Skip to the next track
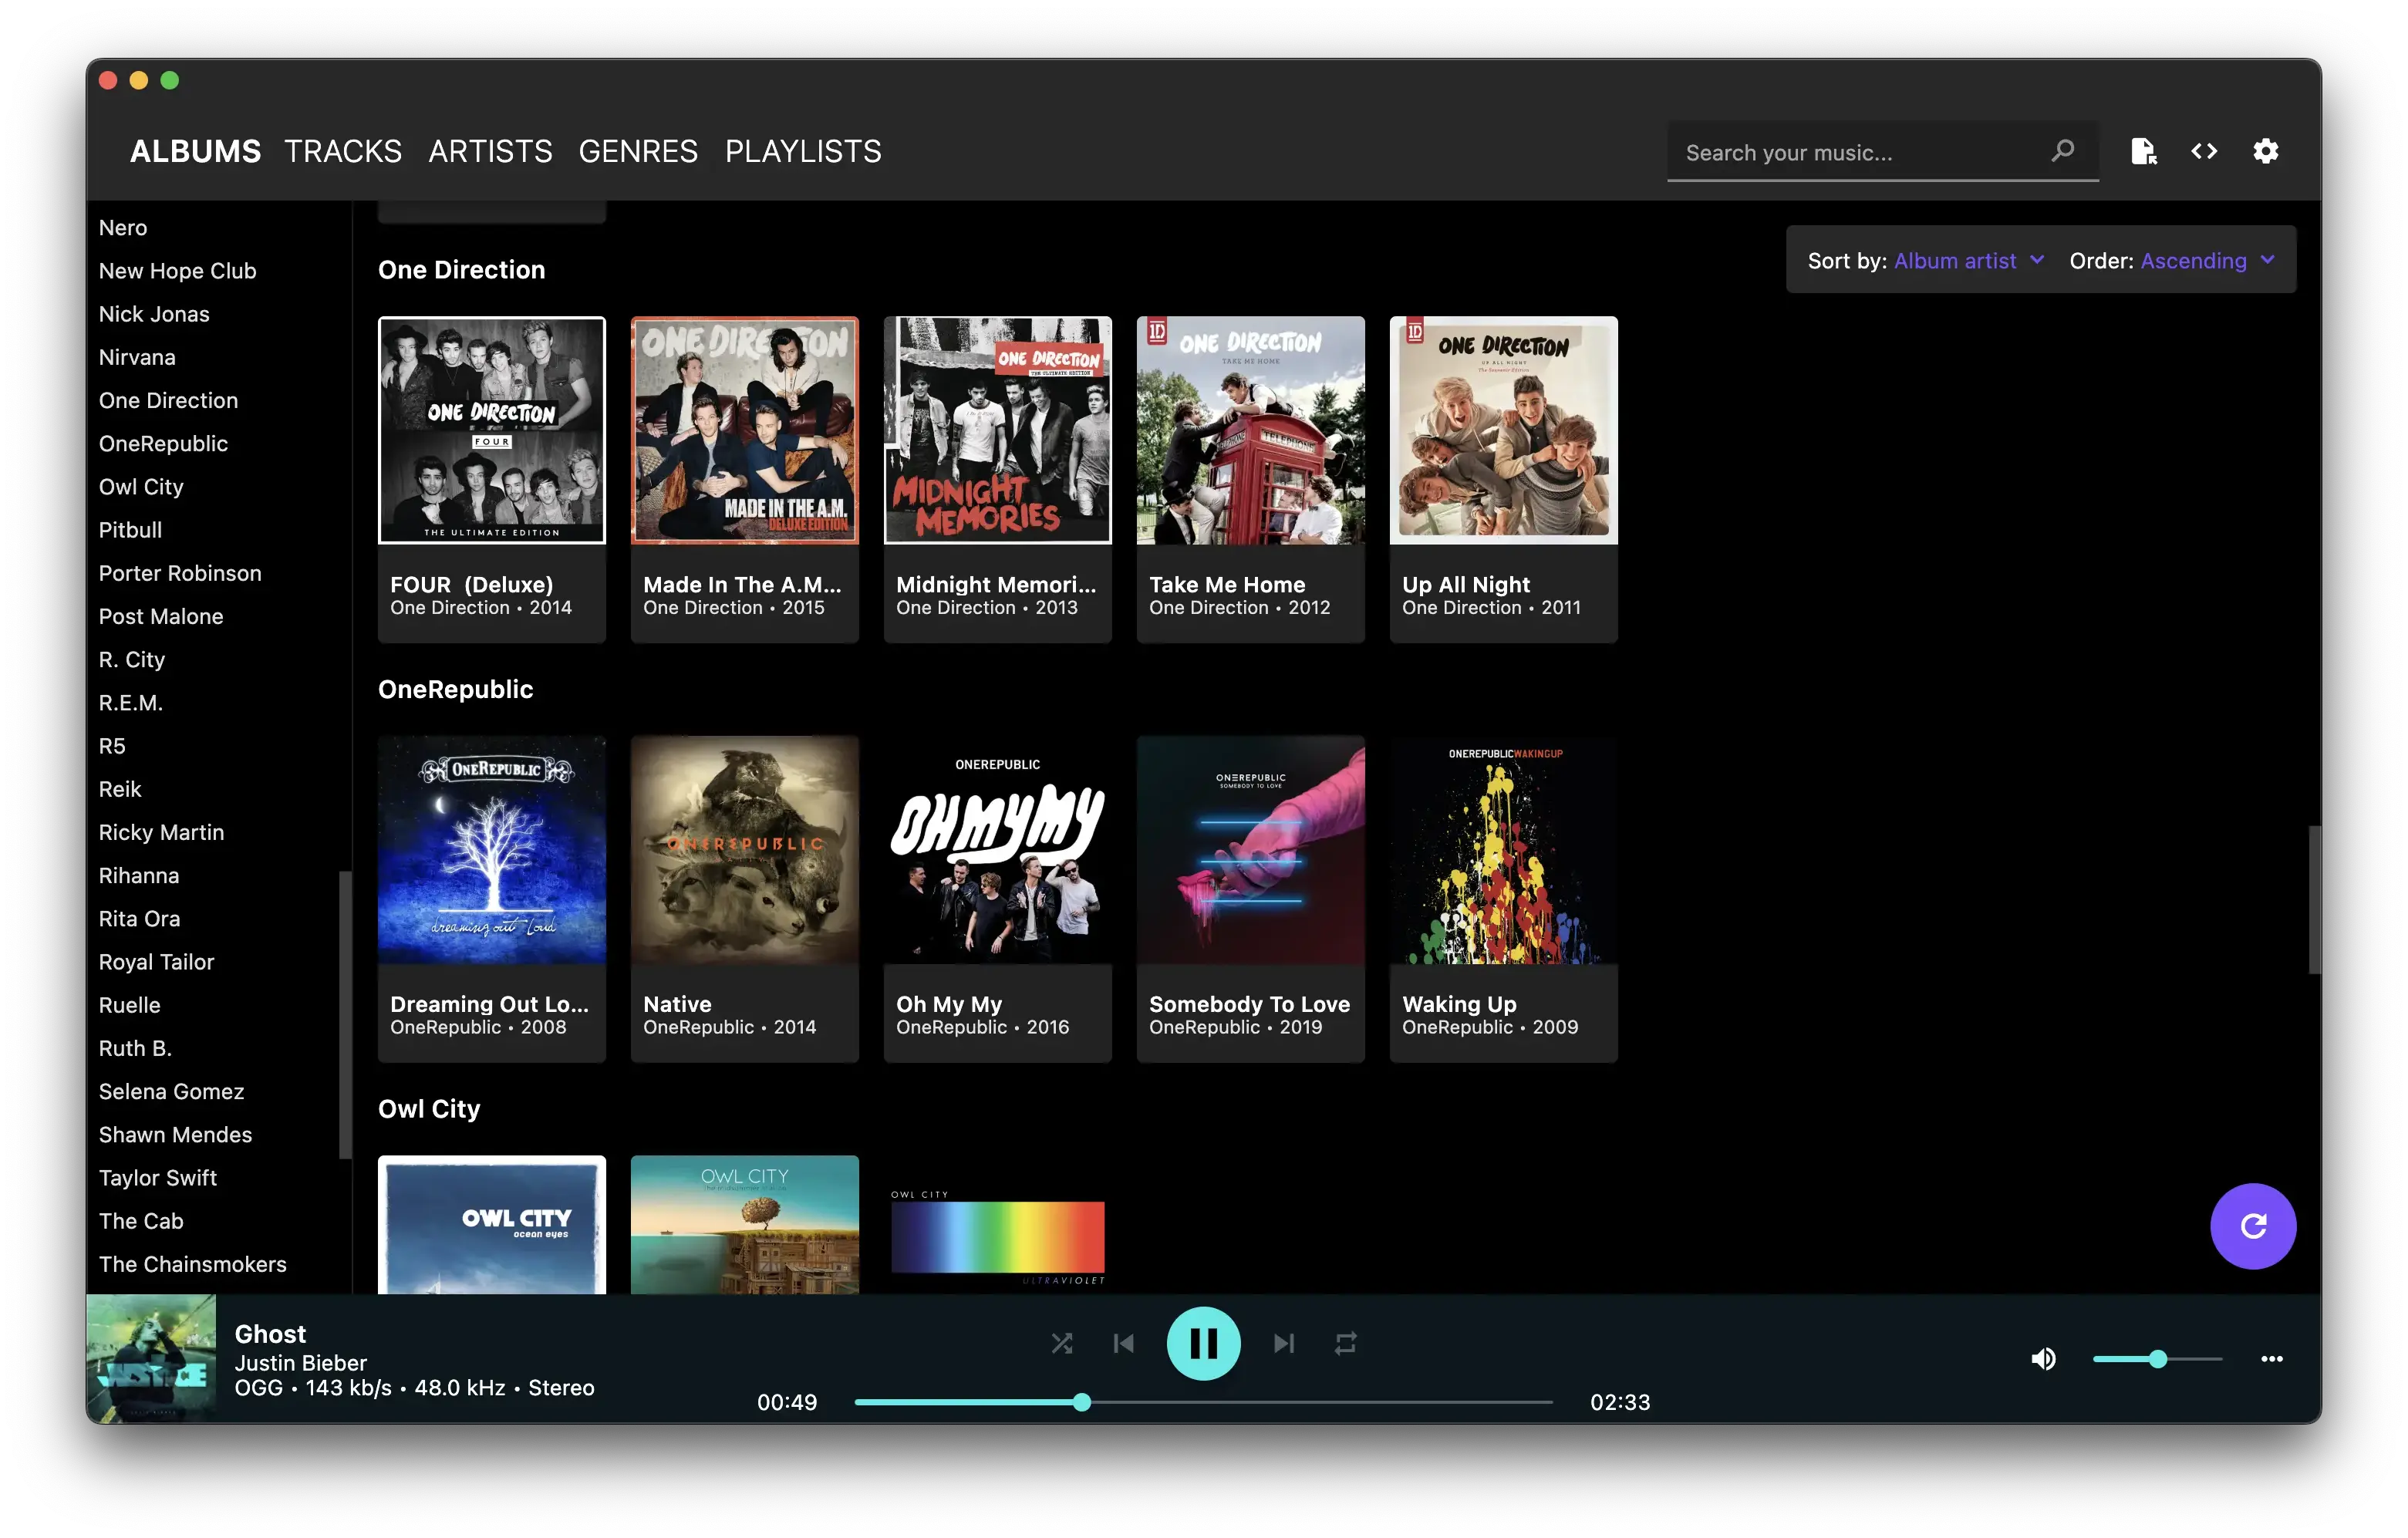 1284,1343
